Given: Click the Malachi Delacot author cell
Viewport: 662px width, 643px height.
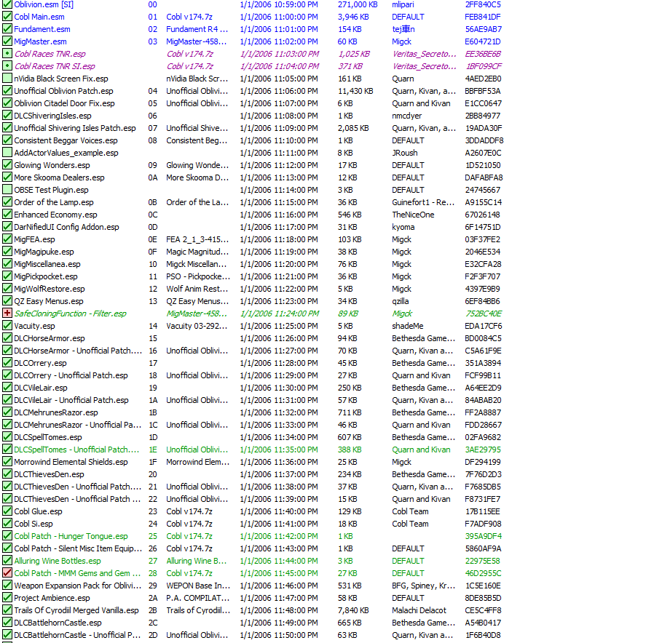Looking at the screenshot, I should click(419, 610).
